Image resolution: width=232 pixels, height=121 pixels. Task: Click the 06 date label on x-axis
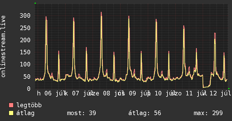[48, 93]
